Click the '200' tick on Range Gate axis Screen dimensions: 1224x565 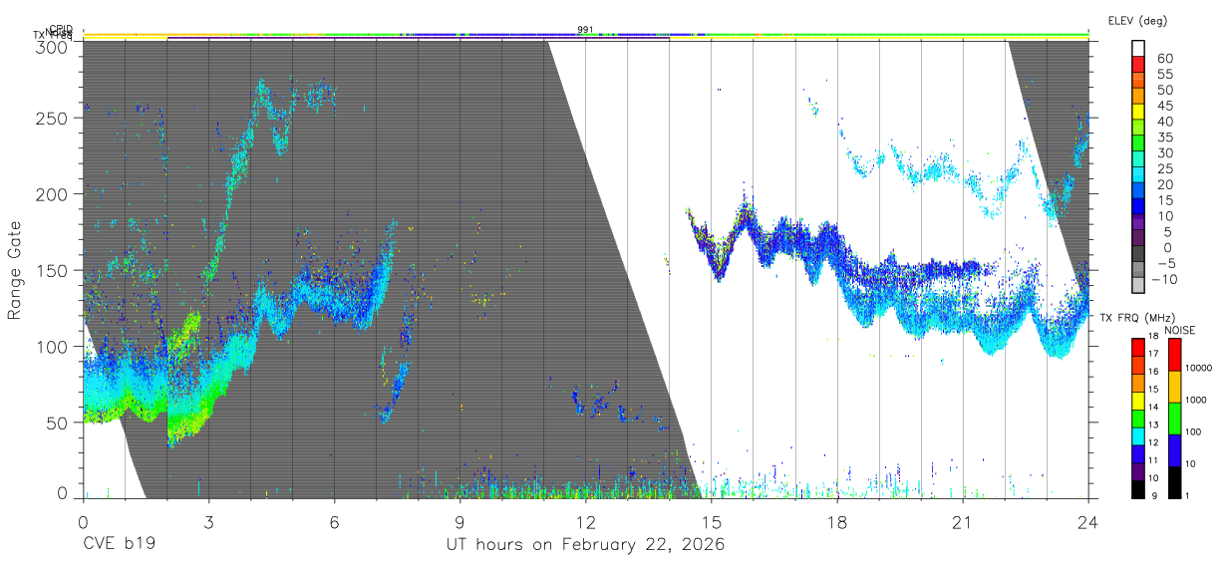51,193
